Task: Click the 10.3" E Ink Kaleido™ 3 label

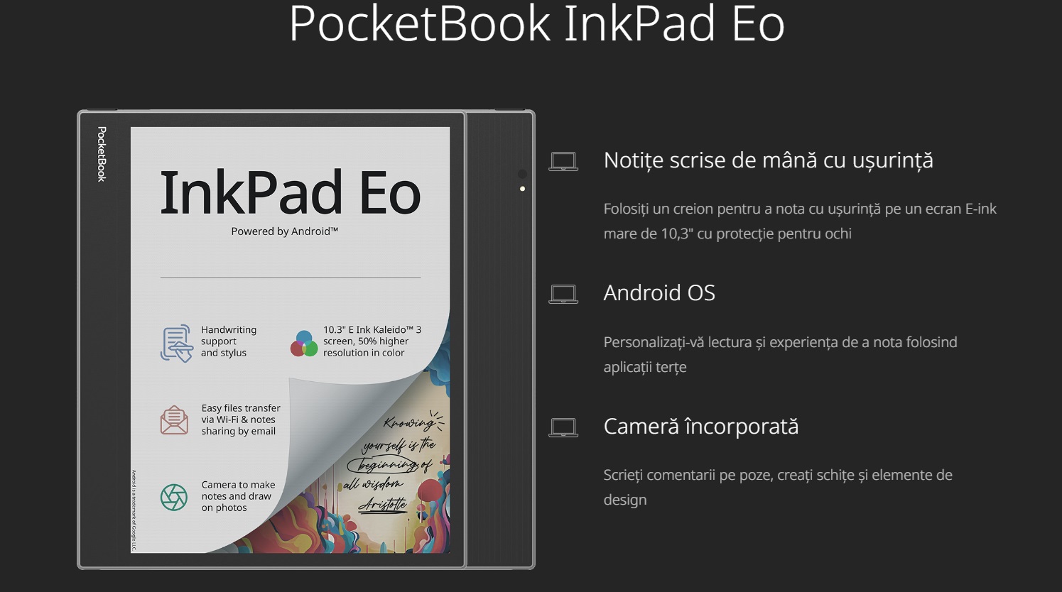Action: (x=372, y=341)
